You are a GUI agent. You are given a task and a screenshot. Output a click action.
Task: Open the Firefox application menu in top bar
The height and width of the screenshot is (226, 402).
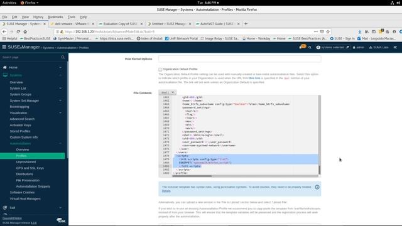[30, 3]
